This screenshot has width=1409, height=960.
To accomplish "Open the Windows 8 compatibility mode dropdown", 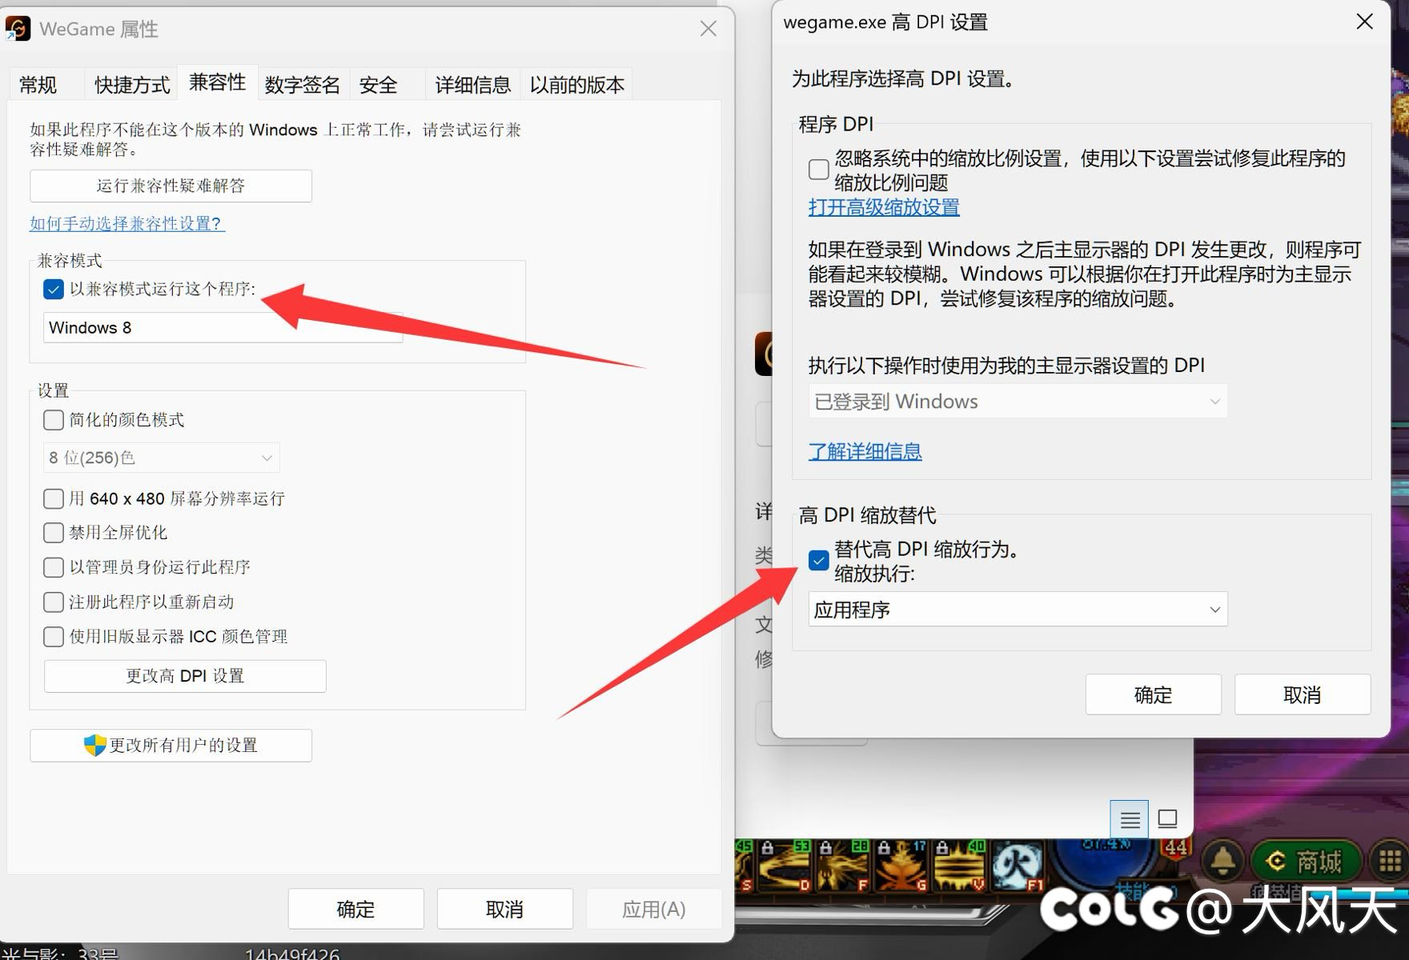I will [223, 328].
